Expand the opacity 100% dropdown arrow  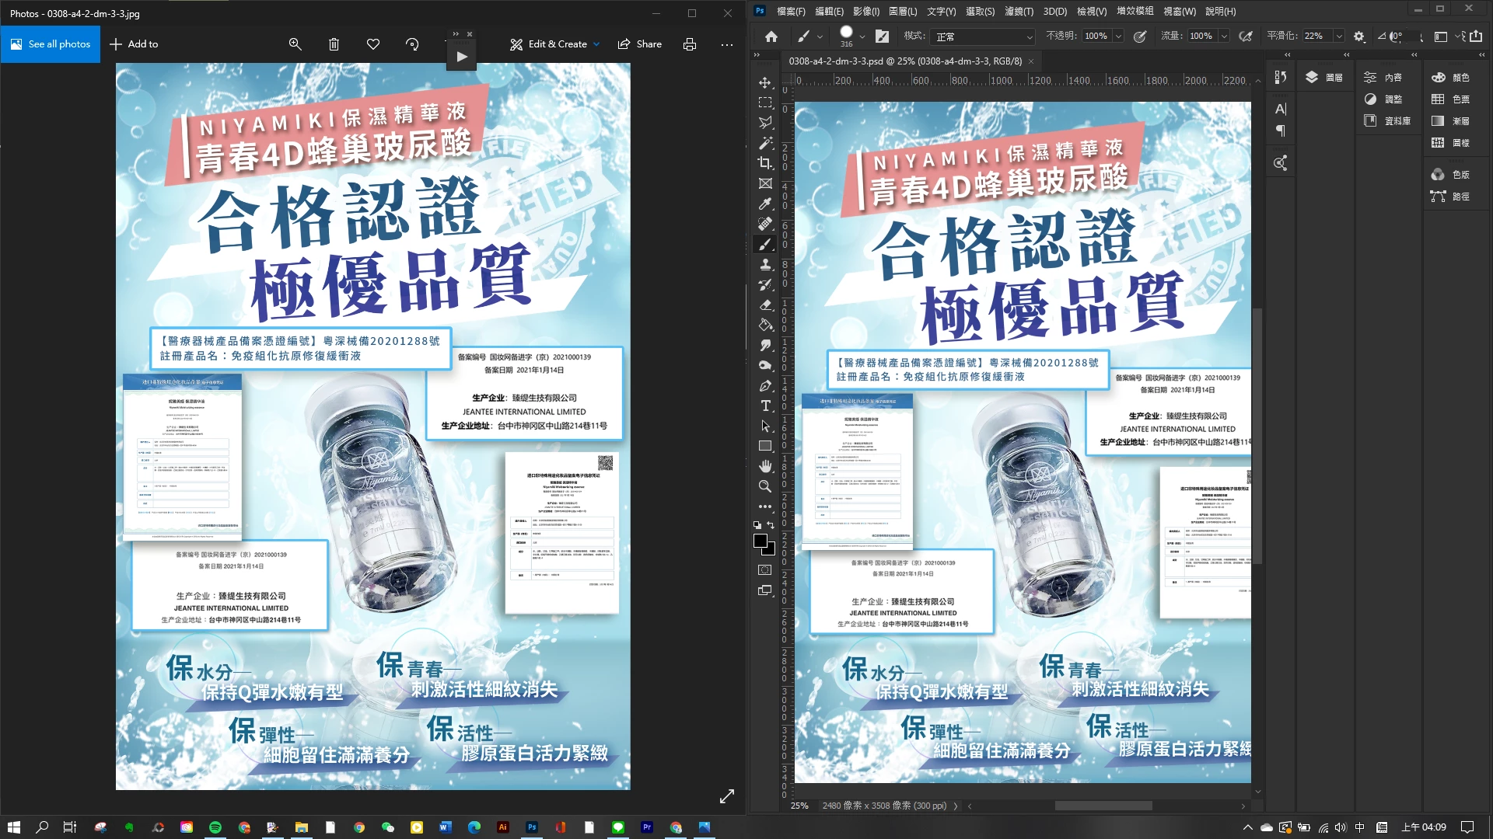pyautogui.click(x=1118, y=36)
